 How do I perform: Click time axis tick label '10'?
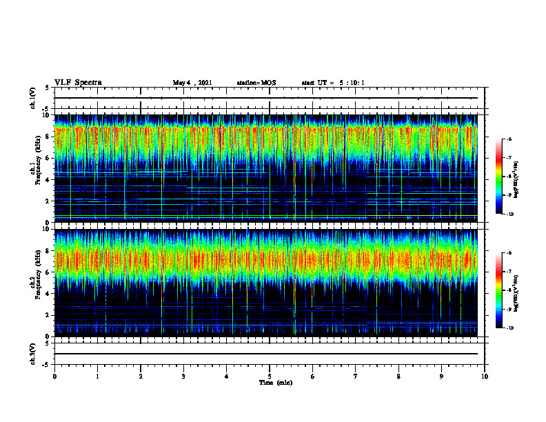click(485, 376)
